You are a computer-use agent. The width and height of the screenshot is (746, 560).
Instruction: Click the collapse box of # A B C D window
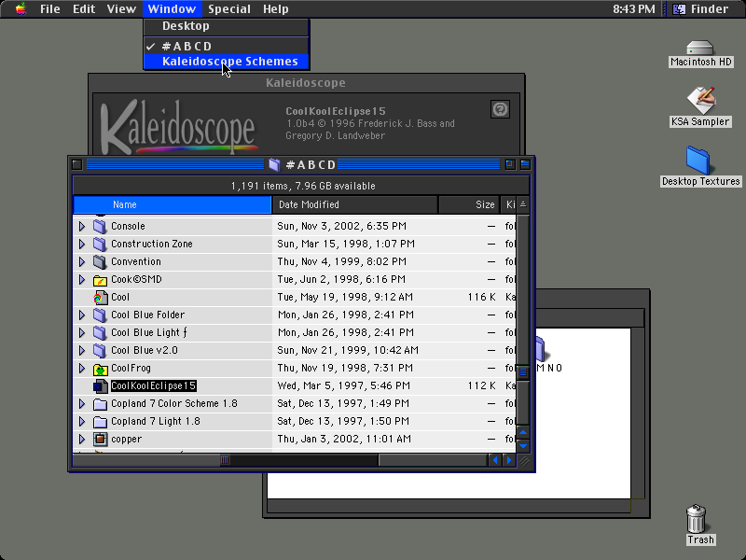(x=525, y=165)
